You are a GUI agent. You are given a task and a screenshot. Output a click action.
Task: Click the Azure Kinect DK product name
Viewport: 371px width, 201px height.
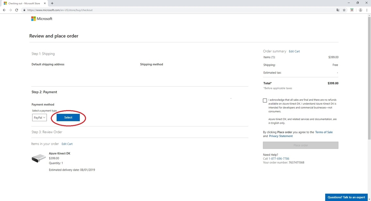[60, 153]
